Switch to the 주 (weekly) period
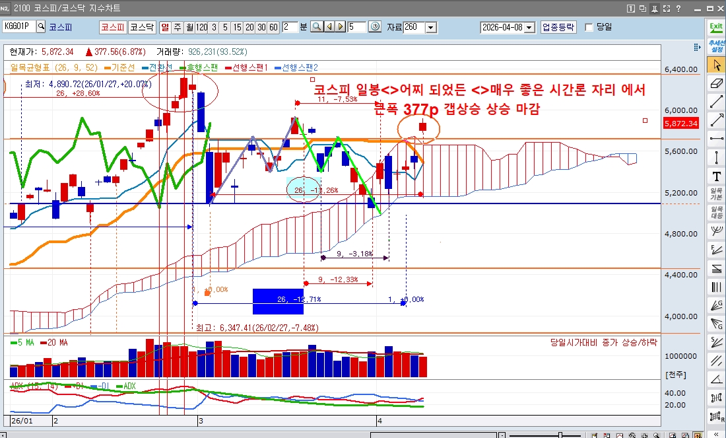The height and width of the screenshot is (438, 726). (x=178, y=27)
